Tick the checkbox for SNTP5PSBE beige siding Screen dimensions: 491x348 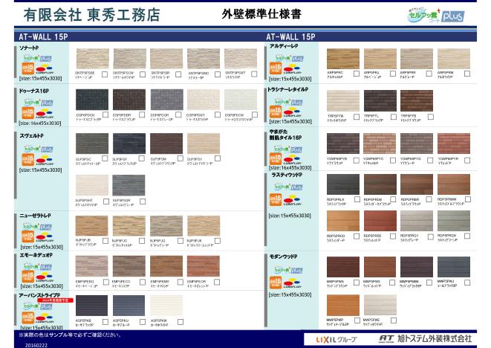click(106, 74)
